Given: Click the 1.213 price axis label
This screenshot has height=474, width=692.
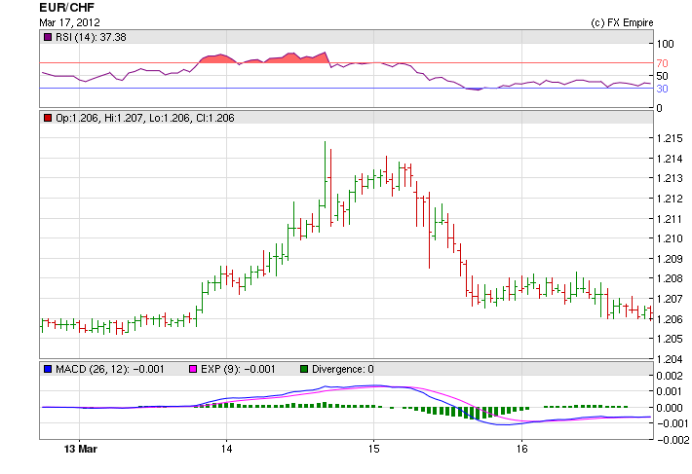Looking at the screenshot, I should 670,178.
